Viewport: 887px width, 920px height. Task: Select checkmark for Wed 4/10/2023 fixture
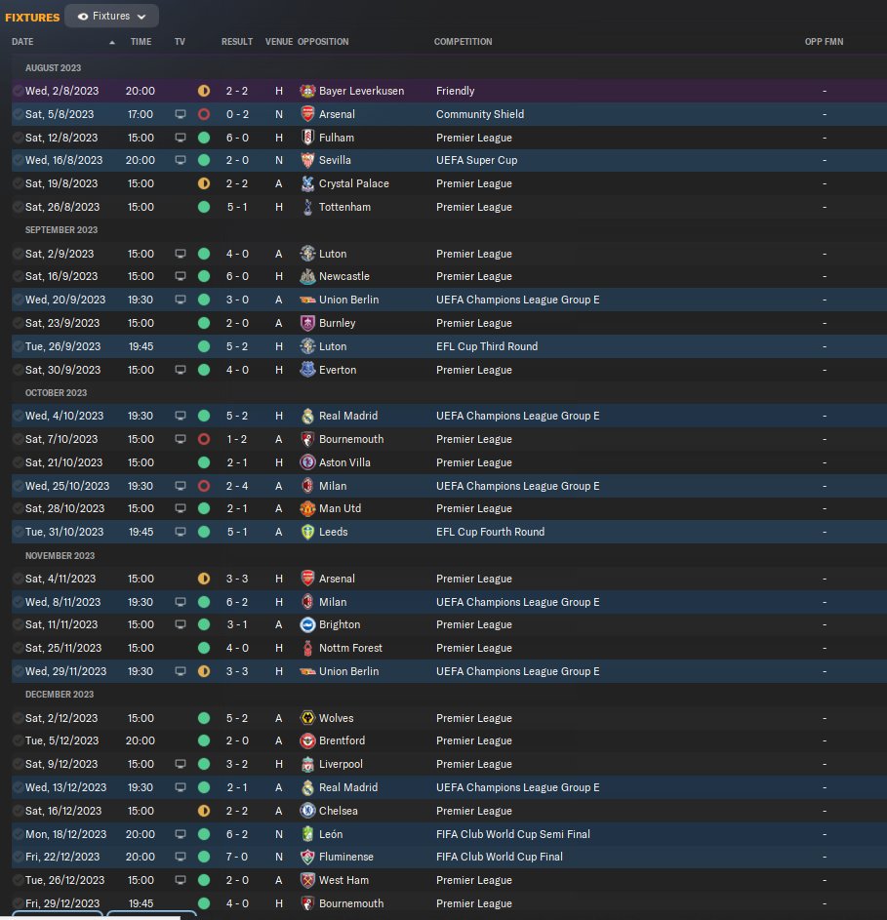(x=19, y=416)
